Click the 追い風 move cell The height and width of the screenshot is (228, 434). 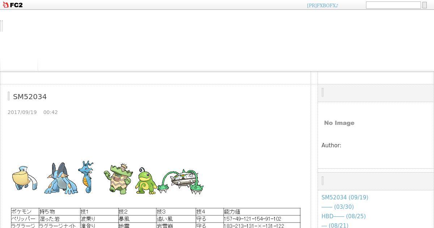point(176,219)
